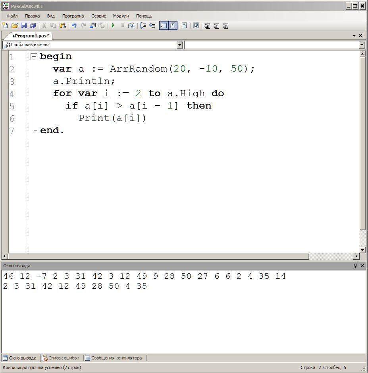The image size is (368, 373).
Task: Switch to Список ошибок tab
Action: pyautogui.click(x=62, y=358)
